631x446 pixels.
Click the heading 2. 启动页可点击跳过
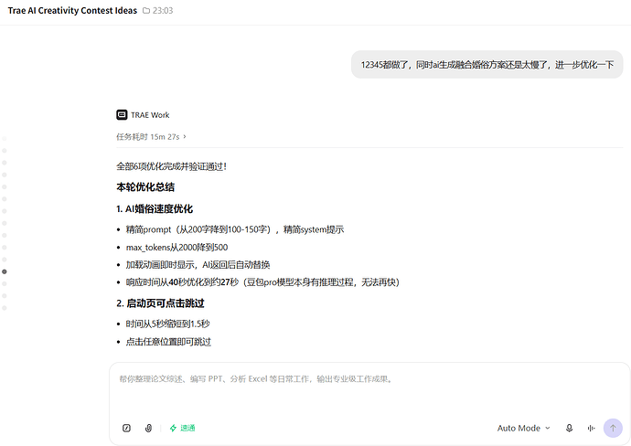160,303
